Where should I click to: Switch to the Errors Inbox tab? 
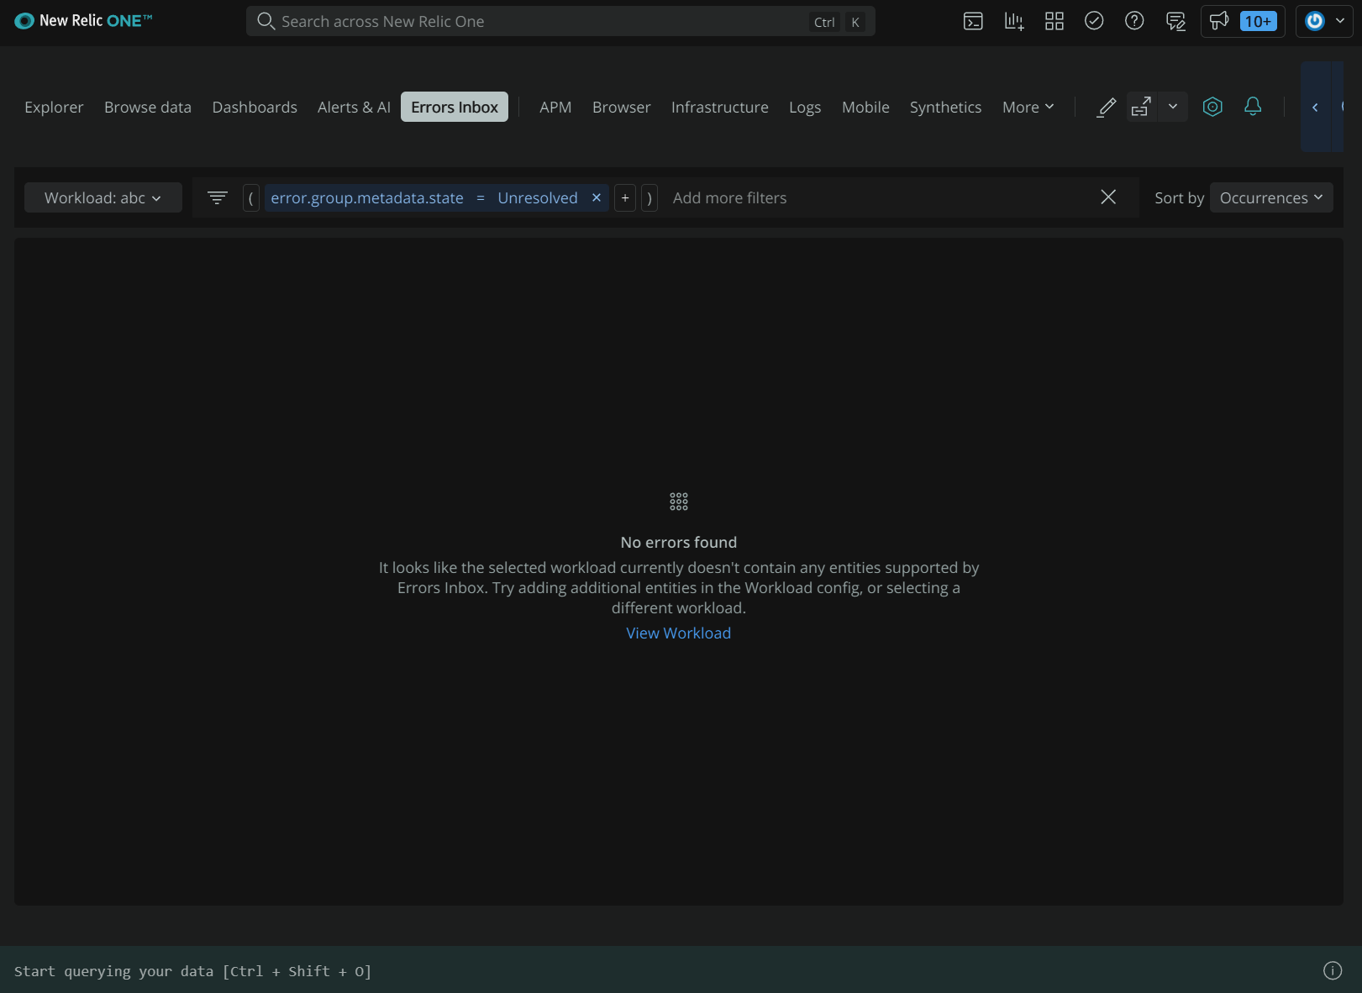point(454,107)
